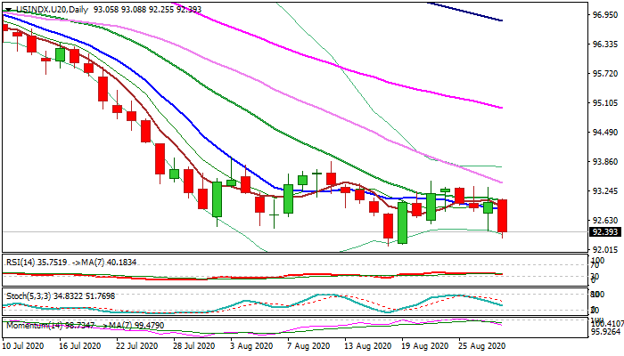
Task: Click the triangle arrow beside USINDX title
Action: coord(7,9)
